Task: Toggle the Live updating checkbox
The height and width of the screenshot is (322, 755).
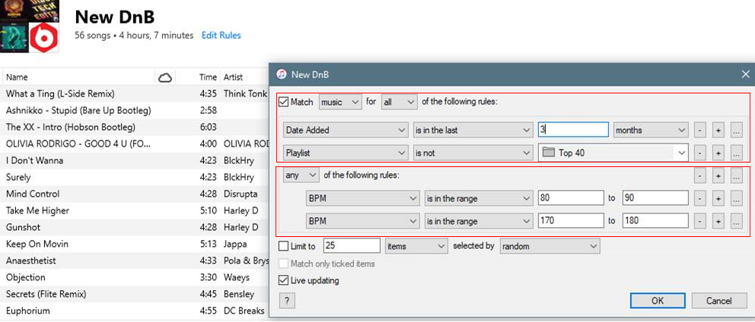Action: (284, 280)
